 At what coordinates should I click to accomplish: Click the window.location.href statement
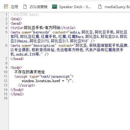pyautogui.click(x=48, y=81)
